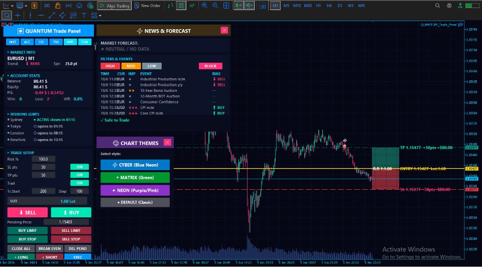Screen dimensions: 482x267
Task: Edit the Pending Price field
Action: (66, 222)
